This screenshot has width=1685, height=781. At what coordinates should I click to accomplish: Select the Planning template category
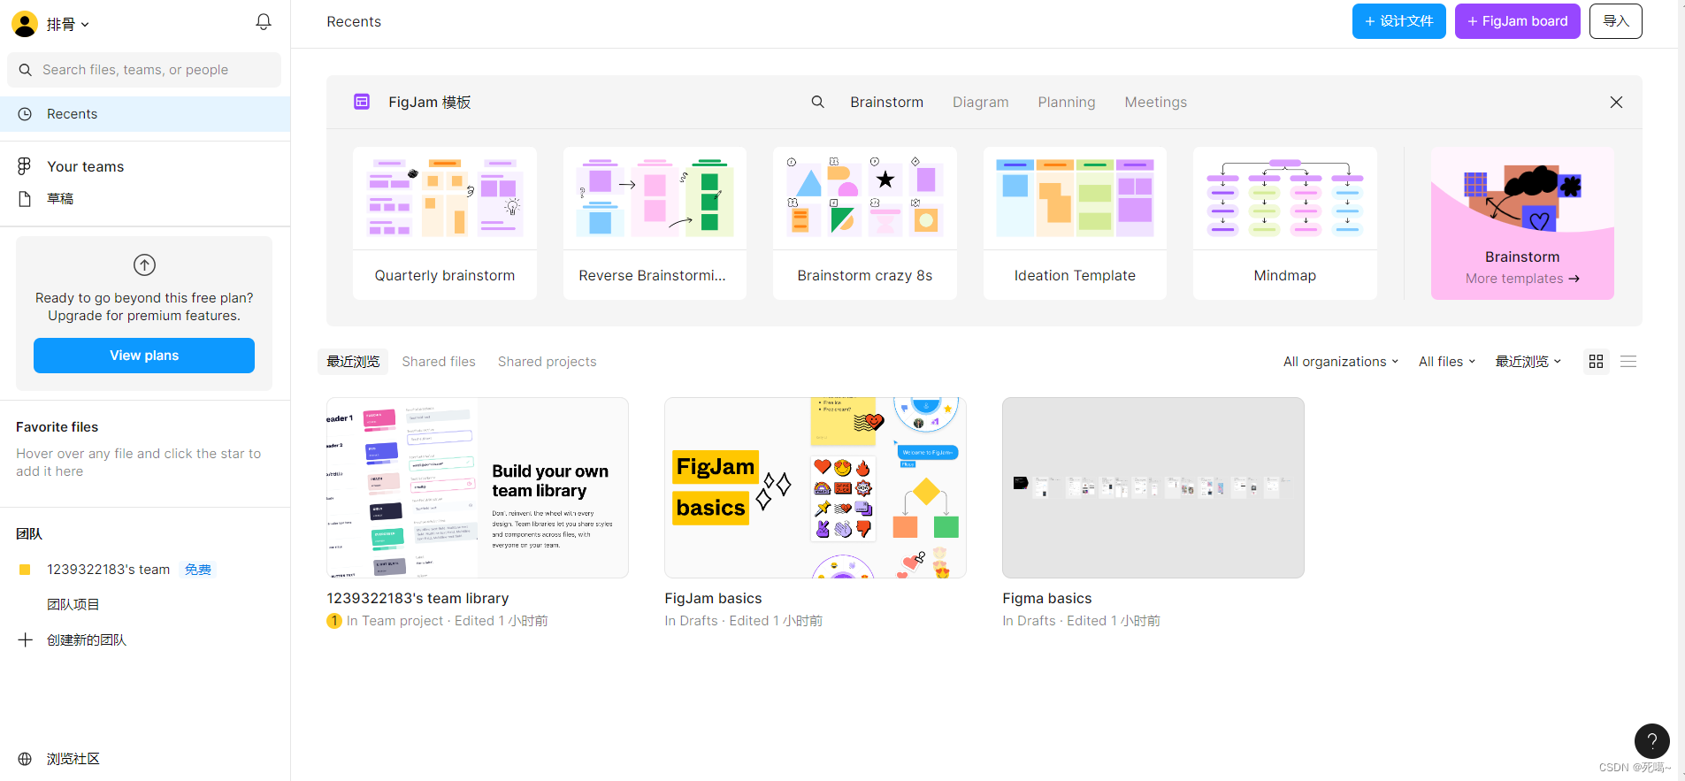pyautogui.click(x=1066, y=103)
